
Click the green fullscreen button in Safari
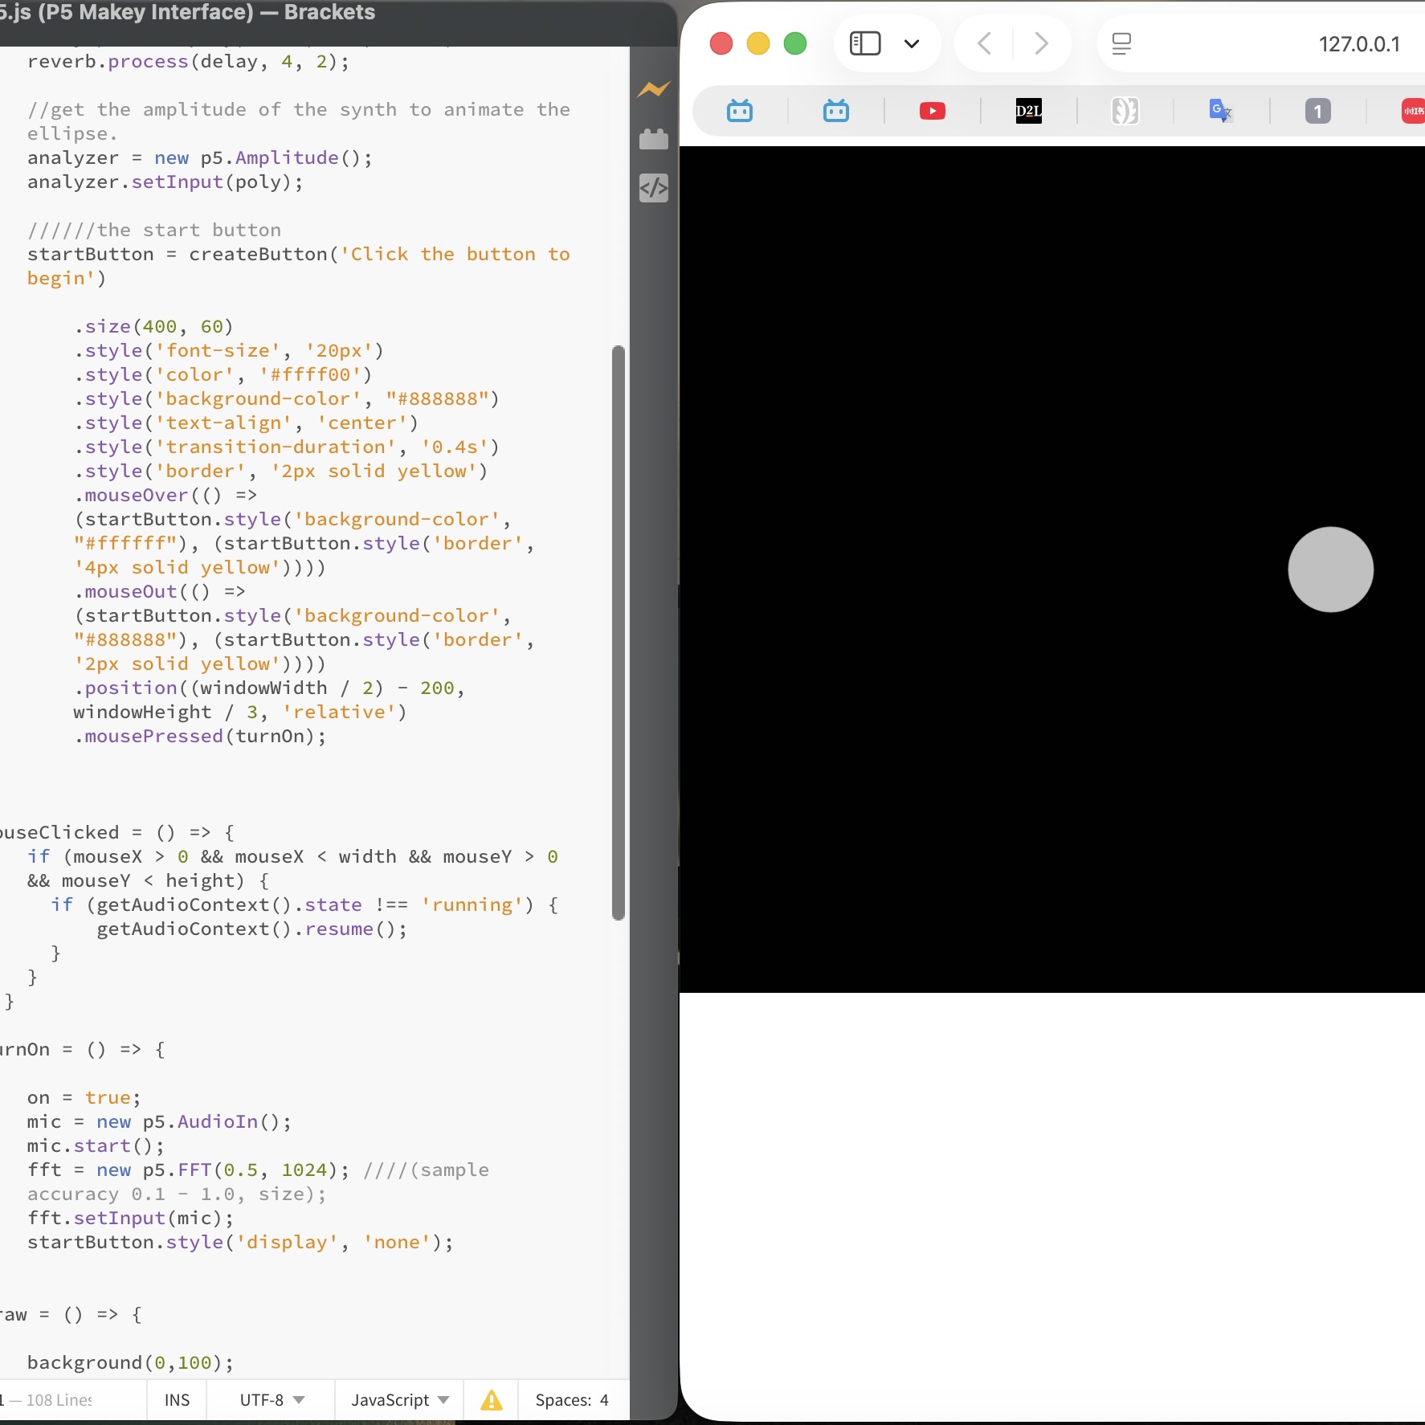click(795, 43)
